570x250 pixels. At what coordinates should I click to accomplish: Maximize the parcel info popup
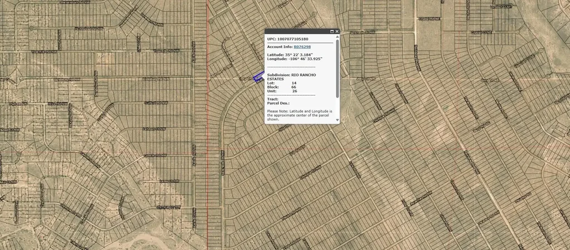coord(332,32)
